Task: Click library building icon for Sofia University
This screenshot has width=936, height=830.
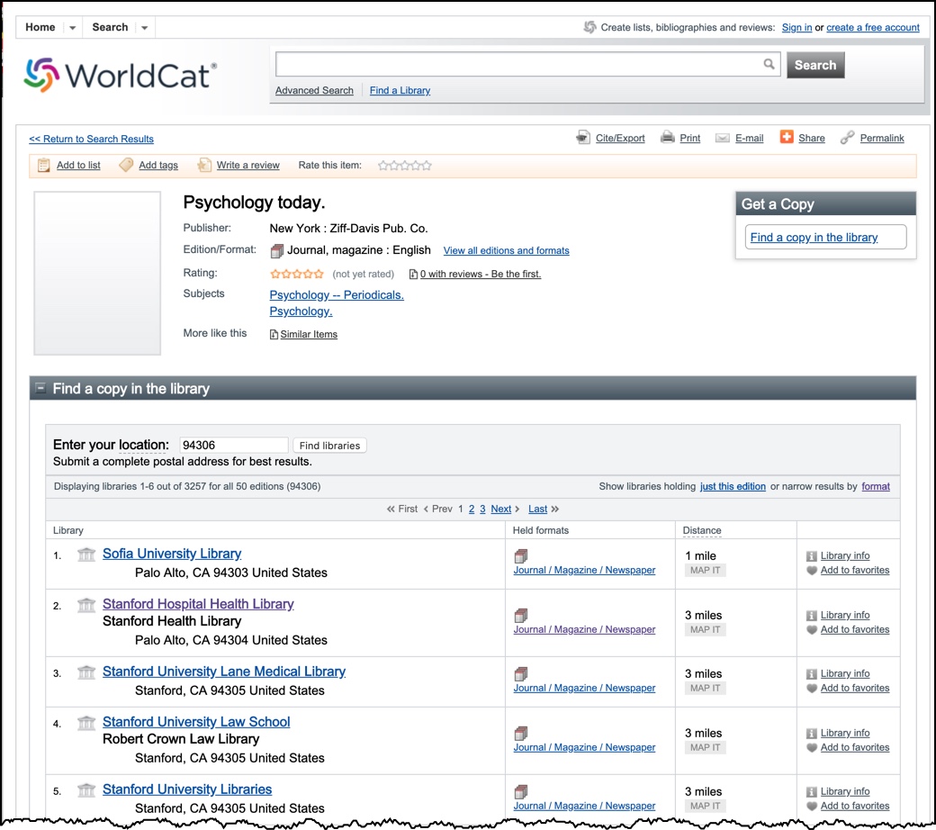Action: [x=86, y=555]
